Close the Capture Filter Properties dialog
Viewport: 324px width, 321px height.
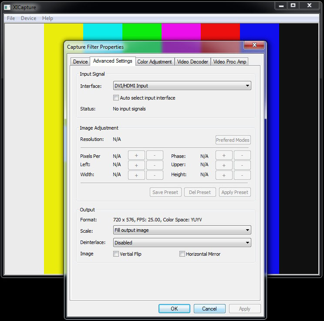[254, 46]
